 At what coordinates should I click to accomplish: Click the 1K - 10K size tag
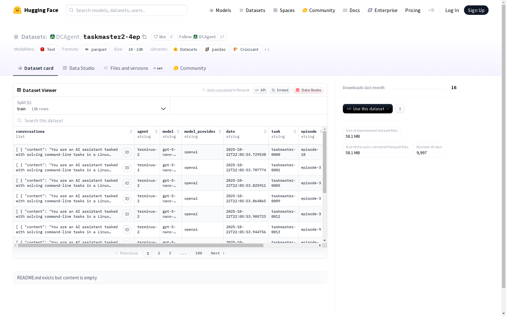(x=136, y=49)
